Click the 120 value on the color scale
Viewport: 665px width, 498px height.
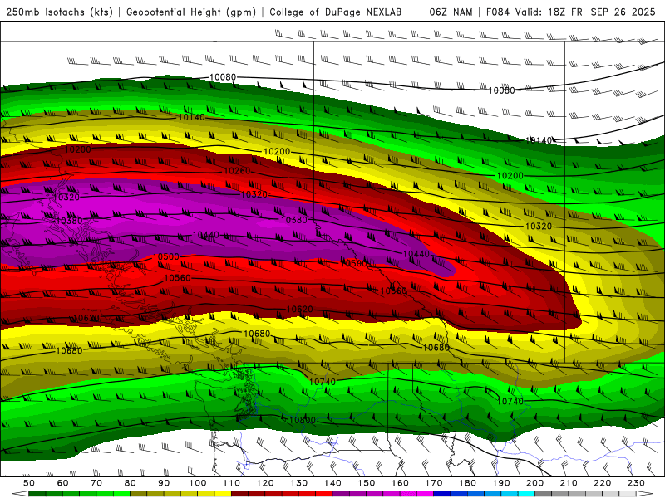(x=265, y=483)
